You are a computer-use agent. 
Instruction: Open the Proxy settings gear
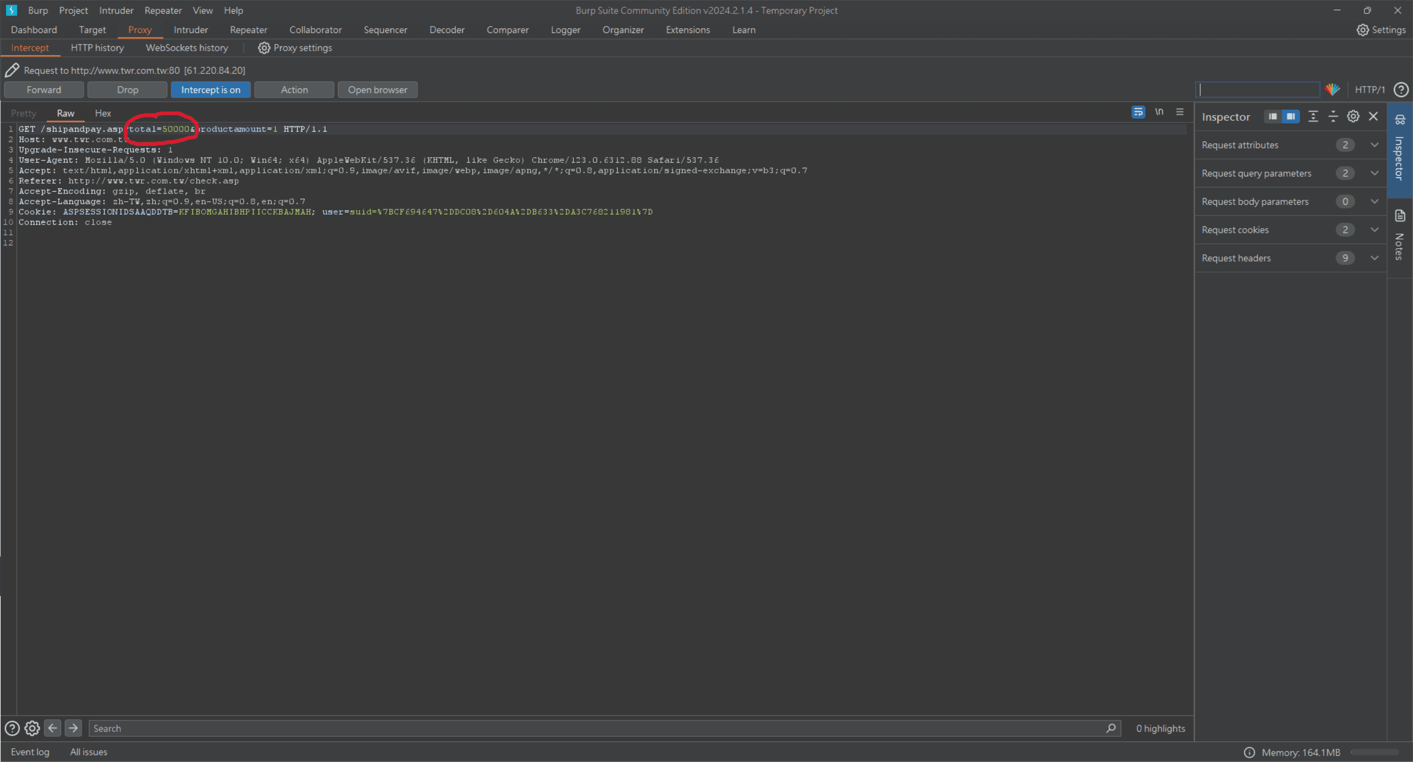[x=264, y=48]
